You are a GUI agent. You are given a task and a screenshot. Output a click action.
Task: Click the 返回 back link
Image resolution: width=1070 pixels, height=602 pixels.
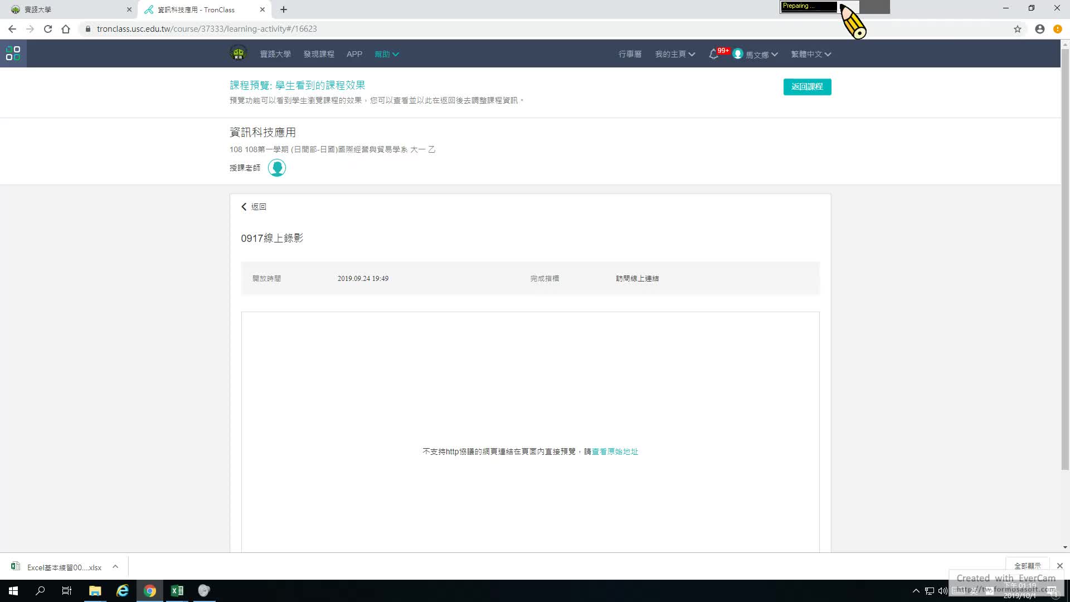pyautogui.click(x=254, y=207)
